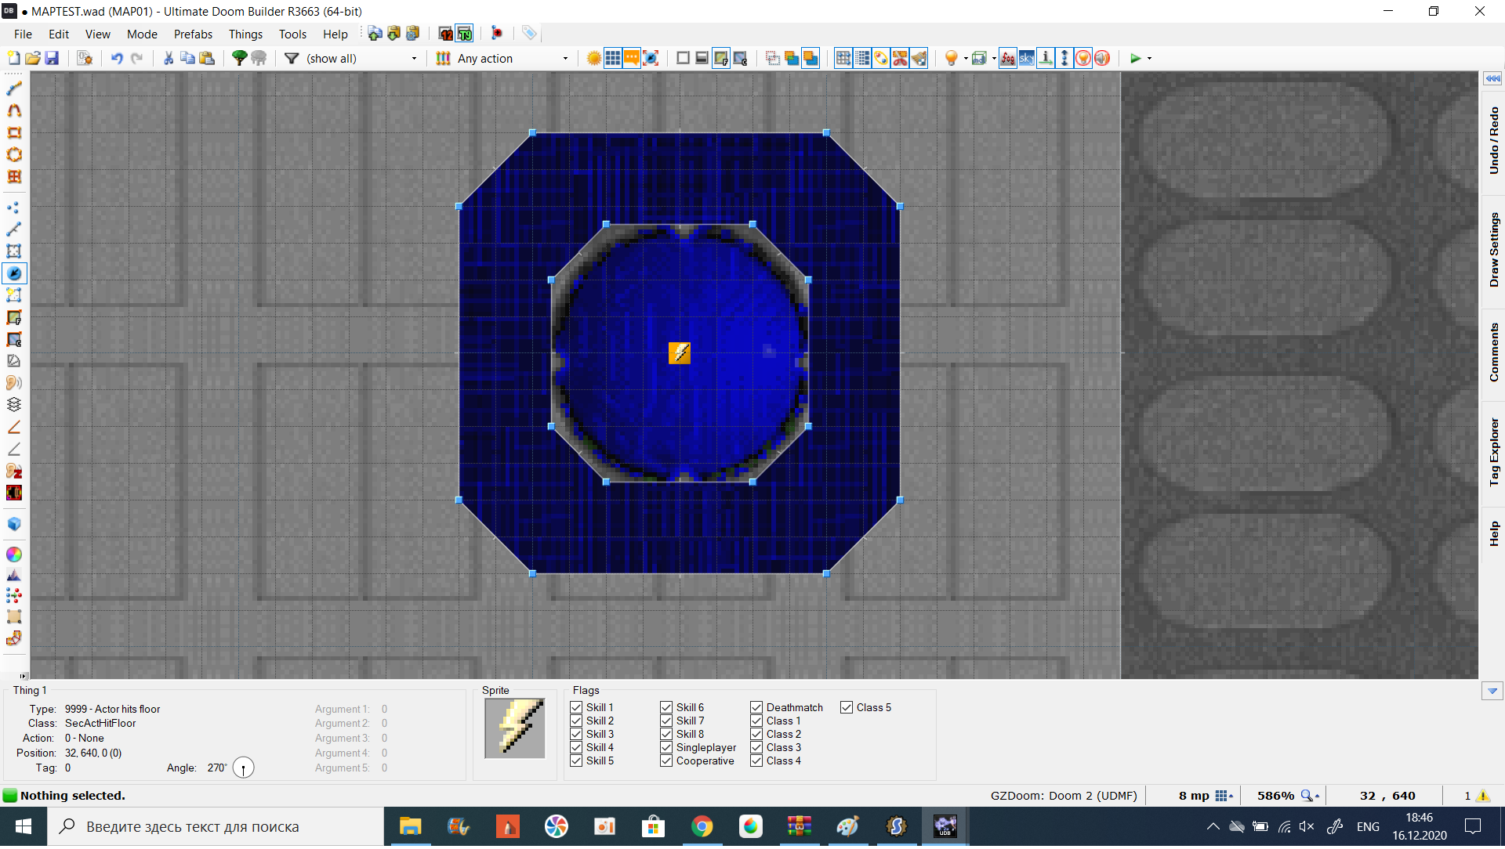Image resolution: width=1505 pixels, height=849 pixels.
Task: Select Draw Grid tool in left sidebar
Action: coord(14,176)
